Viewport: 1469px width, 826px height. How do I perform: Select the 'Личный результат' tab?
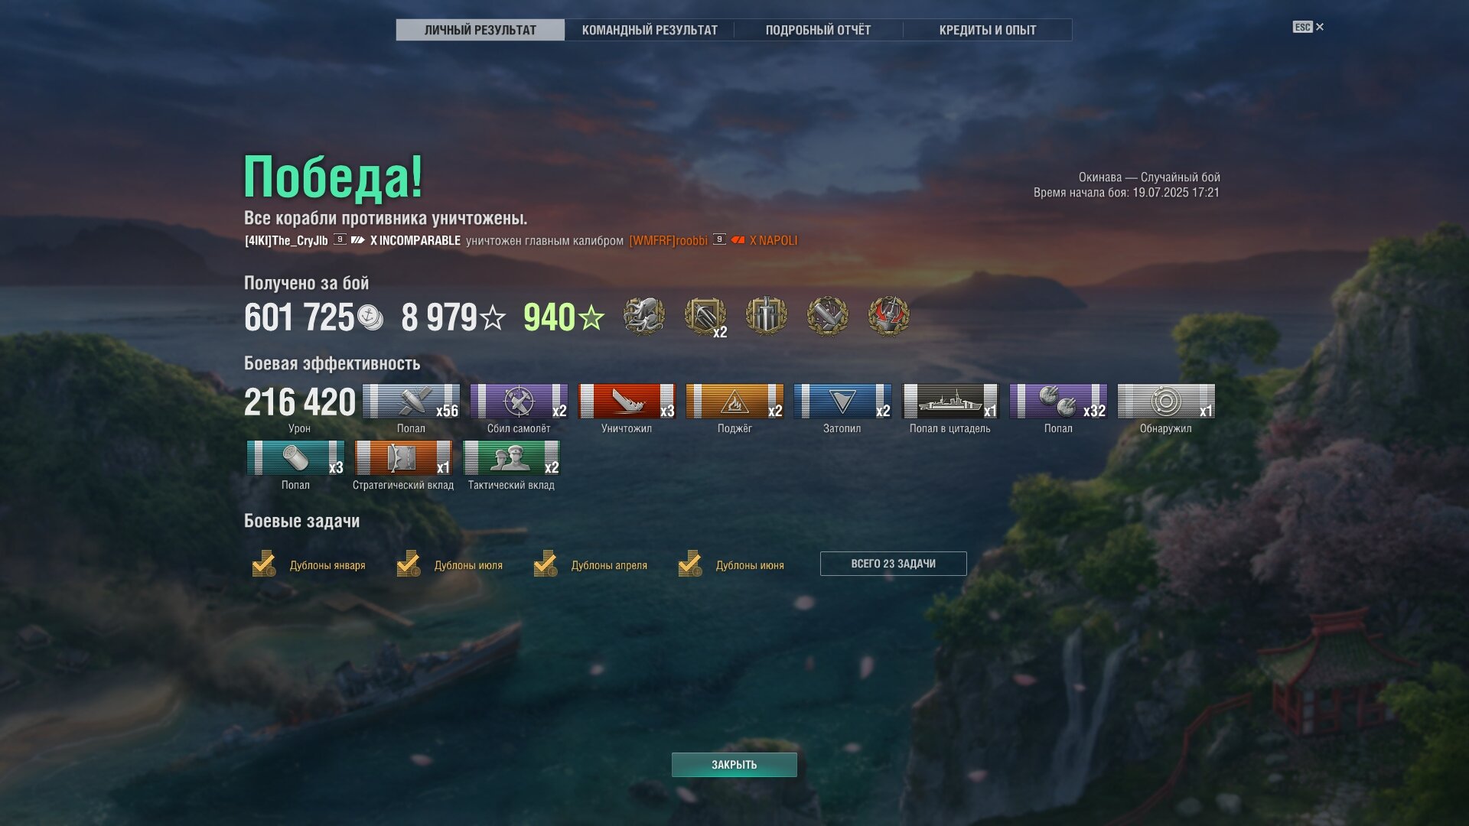coord(480,30)
